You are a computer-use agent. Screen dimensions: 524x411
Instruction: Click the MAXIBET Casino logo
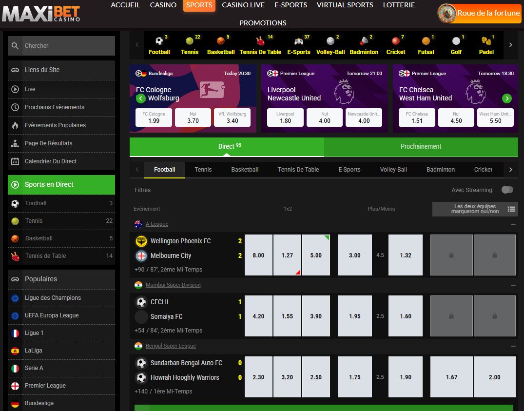(41, 14)
